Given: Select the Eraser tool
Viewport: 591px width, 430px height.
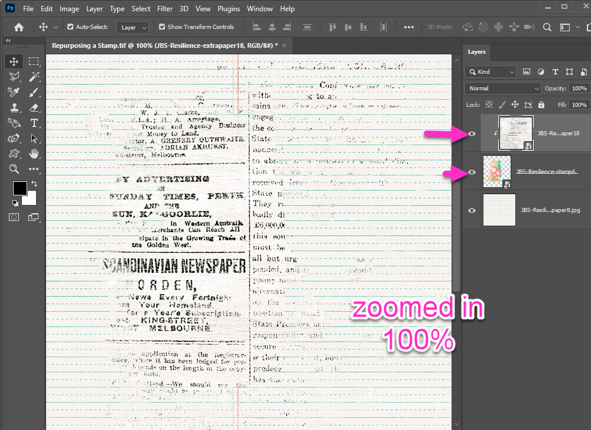Looking at the screenshot, I should pos(34,107).
